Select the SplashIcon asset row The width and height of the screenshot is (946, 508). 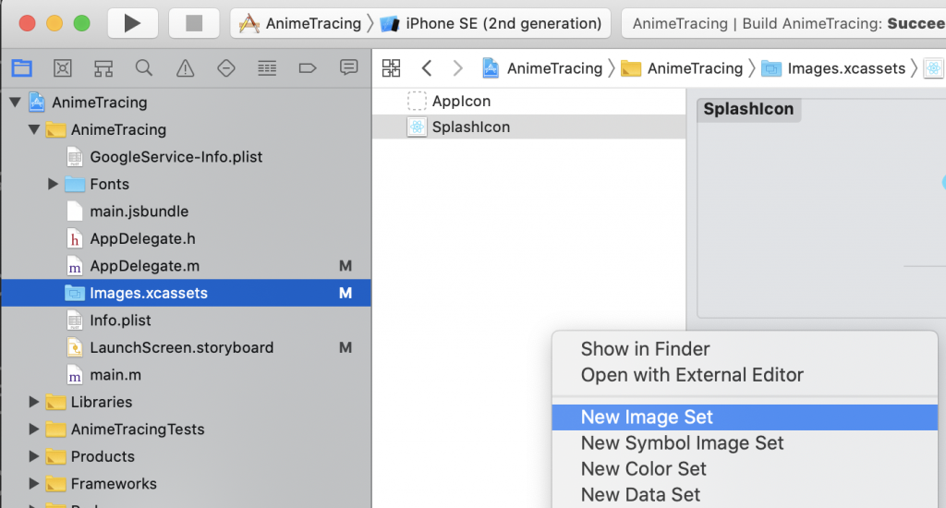(x=529, y=127)
